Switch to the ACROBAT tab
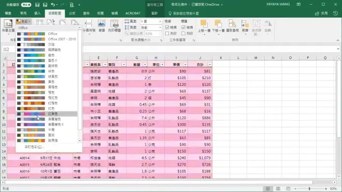The height and width of the screenshot is (192, 342). click(133, 13)
